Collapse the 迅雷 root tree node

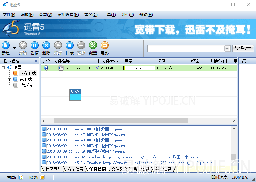click(x=3, y=68)
